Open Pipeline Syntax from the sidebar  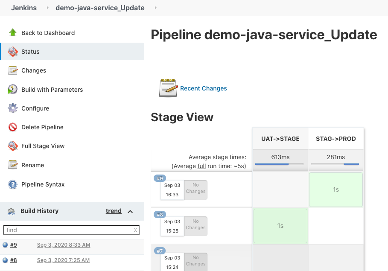click(43, 184)
